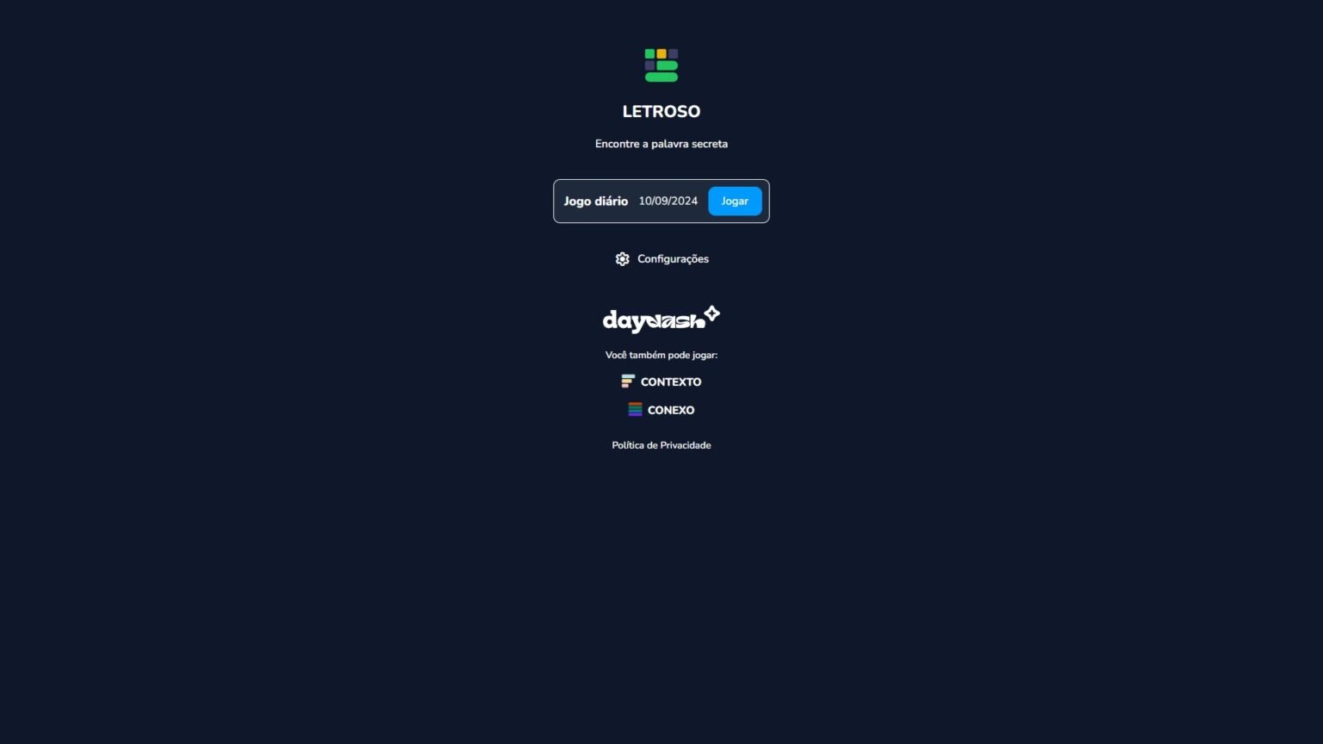The image size is (1323, 744).
Task: Open the CONEXO game link
Action: pos(671,410)
